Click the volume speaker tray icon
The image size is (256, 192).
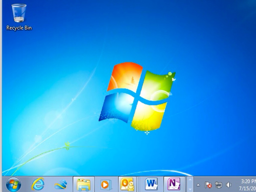[x=228, y=185]
